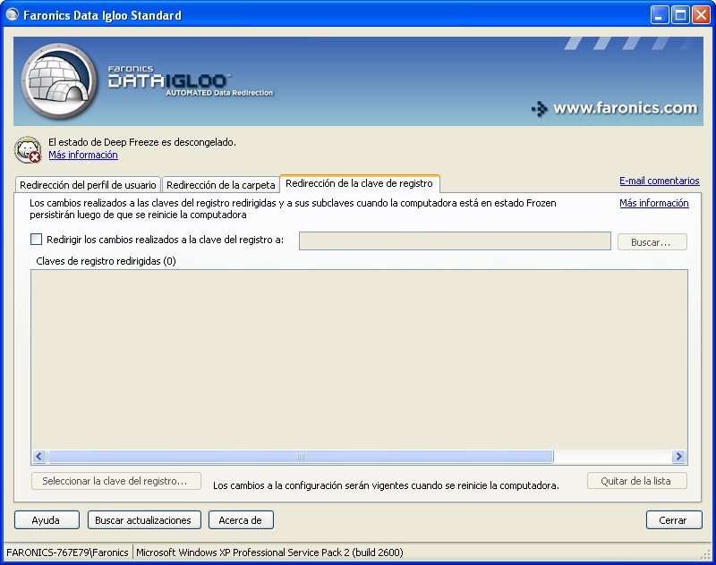Select Redirección de la clave de registro tab
Screen dimensions: 716x565
pyautogui.click(x=360, y=183)
